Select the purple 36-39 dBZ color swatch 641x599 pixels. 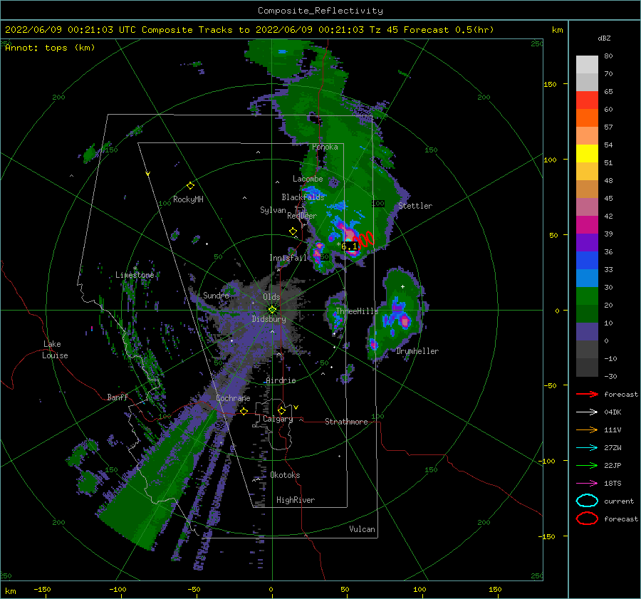click(x=587, y=243)
